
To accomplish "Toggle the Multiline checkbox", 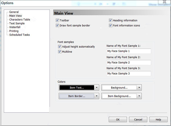I will [x=60, y=51].
